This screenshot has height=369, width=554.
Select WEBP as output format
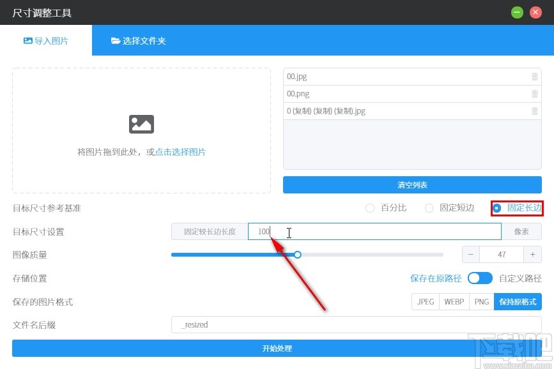coord(454,301)
